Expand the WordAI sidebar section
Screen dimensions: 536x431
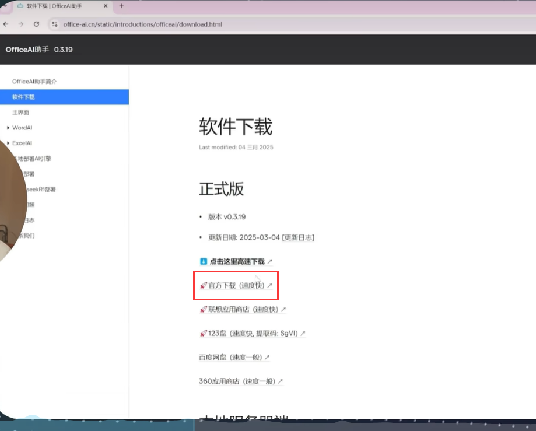pyautogui.click(x=22, y=128)
